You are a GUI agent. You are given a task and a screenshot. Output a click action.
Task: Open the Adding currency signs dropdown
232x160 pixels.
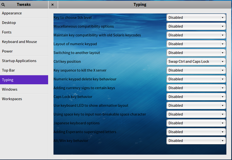tap(196, 88)
